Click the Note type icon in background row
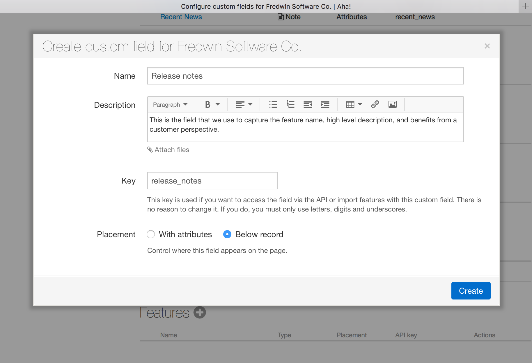 click(281, 17)
